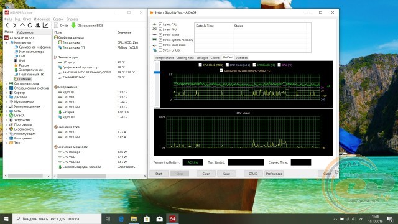Toggle the CPU Clock (MHz) graph checkbox
This screenshot has height=224, width=398.
pyautogui.click(x=200, y=65)
